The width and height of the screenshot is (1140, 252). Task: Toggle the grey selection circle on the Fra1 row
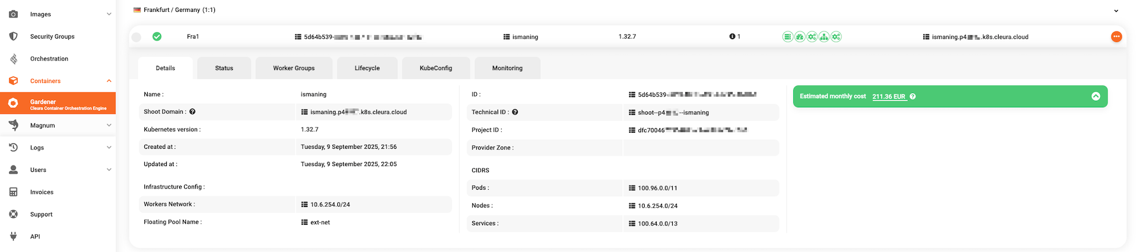pos(137,37)
